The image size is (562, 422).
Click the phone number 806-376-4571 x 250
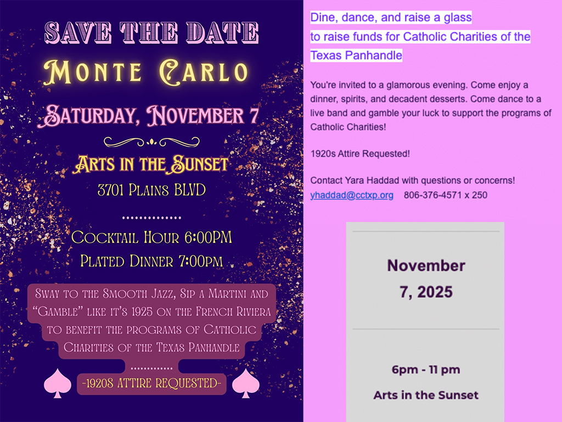[x=446, y=195]
